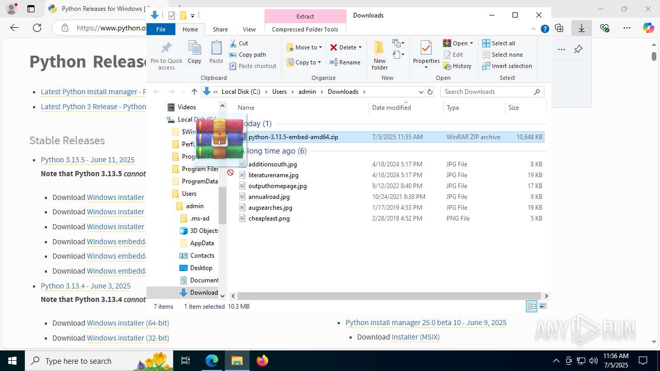Open the Compressed Folder Tools tab
The width and height of the screenshot is (660, 371).
click(x=305, y=29)
